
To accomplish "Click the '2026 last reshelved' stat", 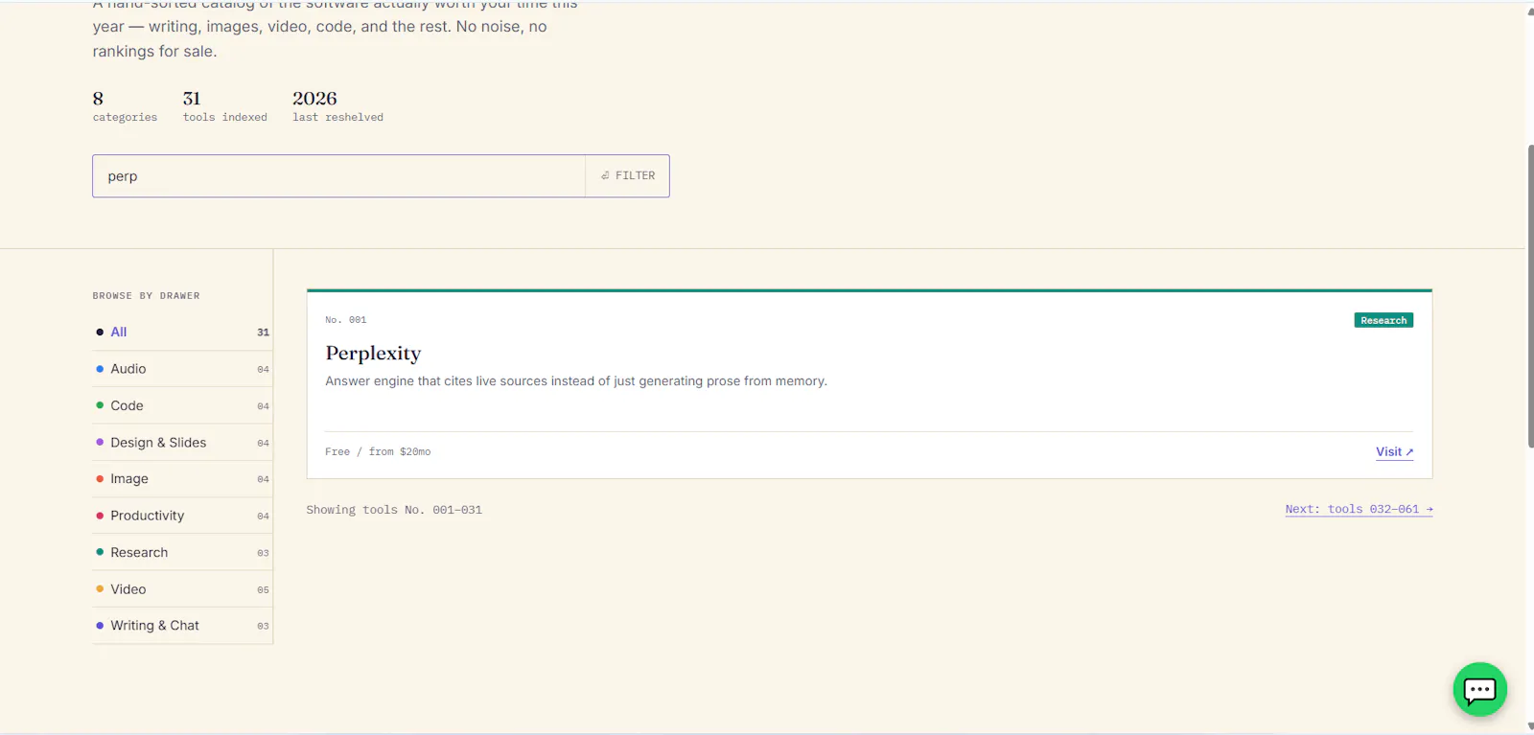I will click(337, 106).
